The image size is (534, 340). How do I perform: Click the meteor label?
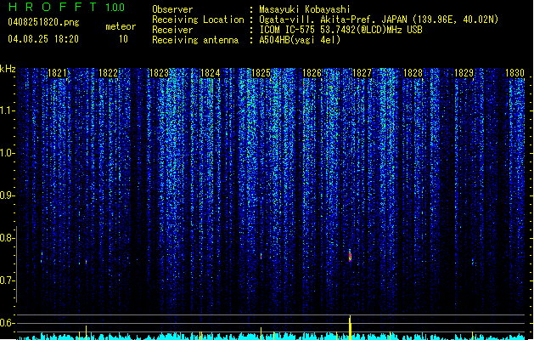coord(121,26)
